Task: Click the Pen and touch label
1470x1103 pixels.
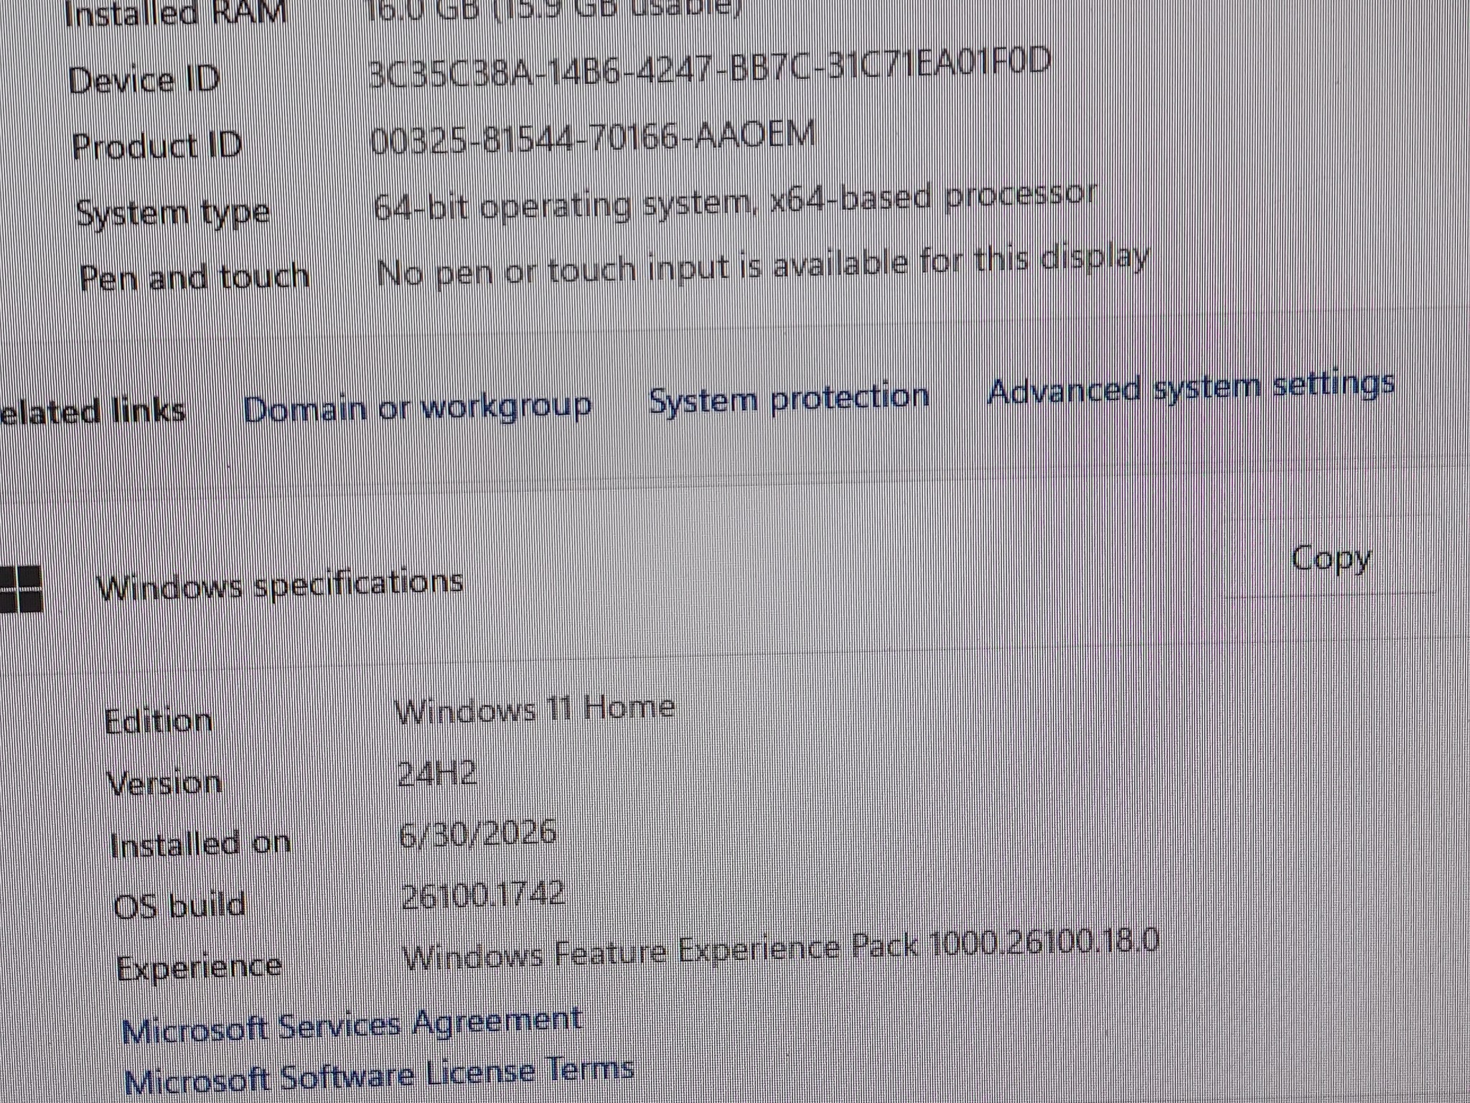Action: [195, 277]
